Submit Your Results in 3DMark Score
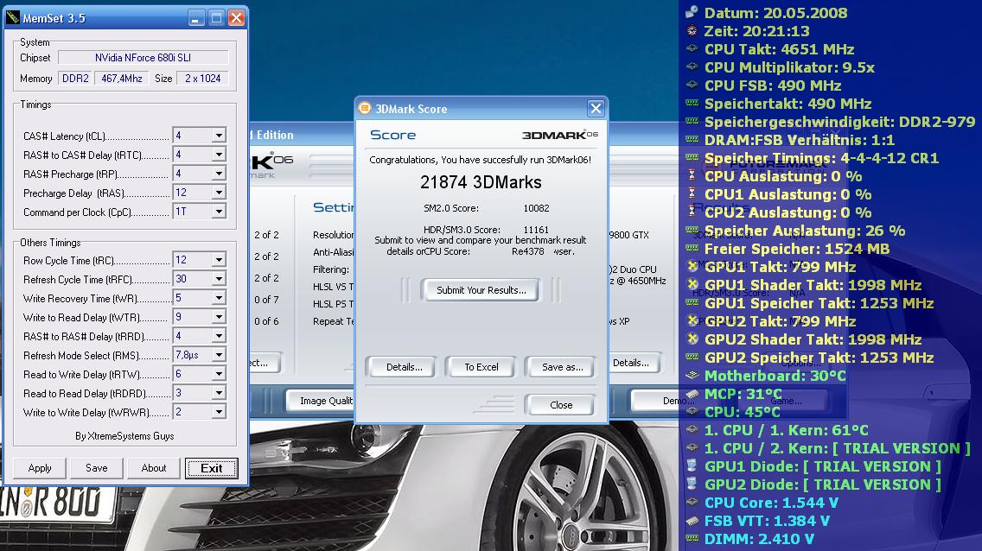982x551 pixels. click(x=481, y=290)
